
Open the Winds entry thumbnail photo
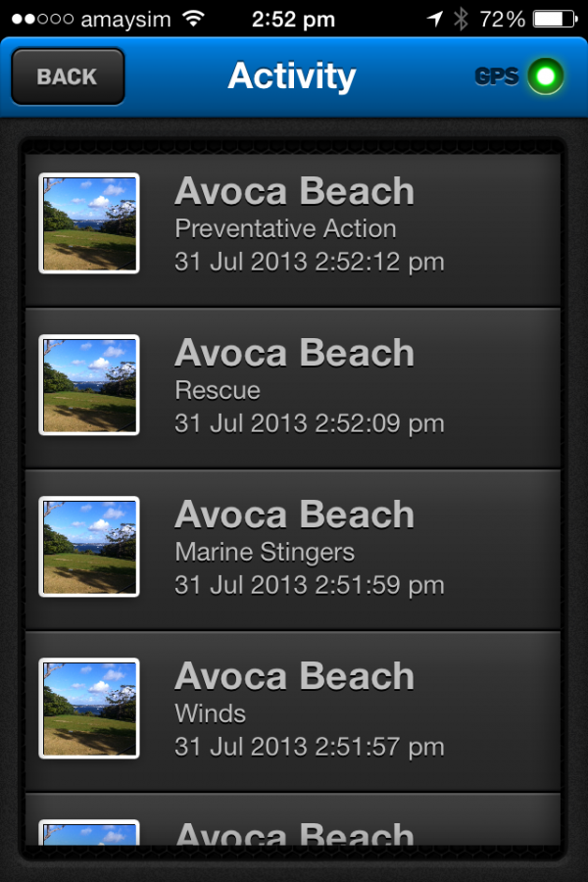(89, 709)
